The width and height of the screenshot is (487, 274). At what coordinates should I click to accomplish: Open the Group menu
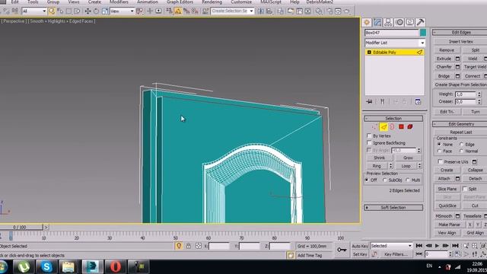tap(53, 2)
